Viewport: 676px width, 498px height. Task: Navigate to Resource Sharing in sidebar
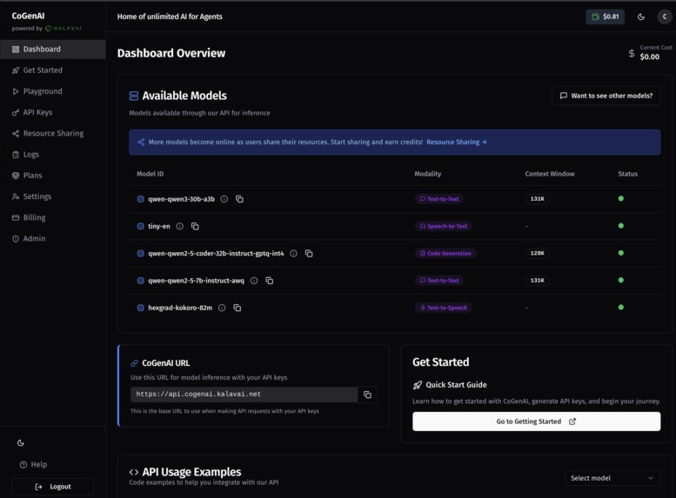tap(52, 134)
